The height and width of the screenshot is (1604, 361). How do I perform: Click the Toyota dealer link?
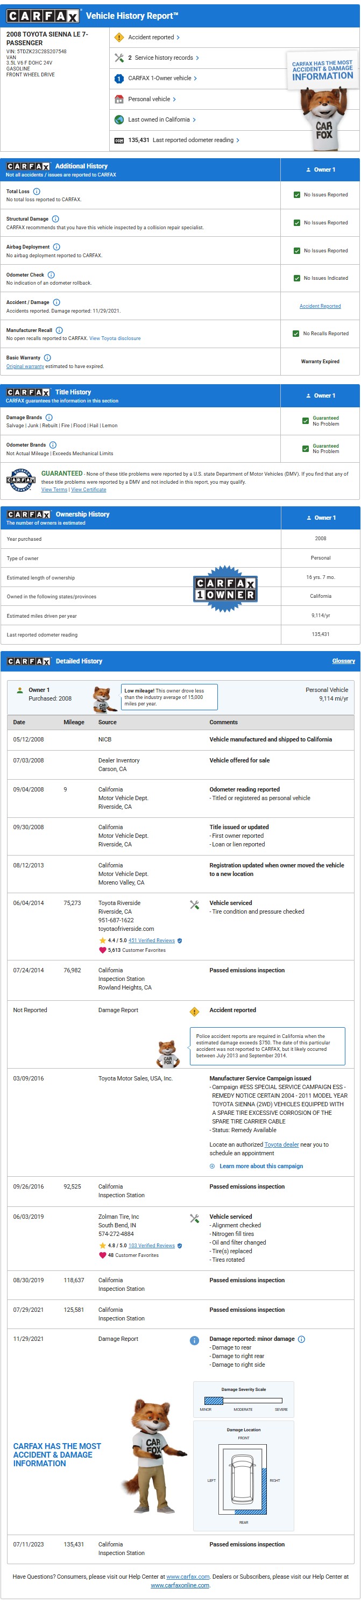281,1144
